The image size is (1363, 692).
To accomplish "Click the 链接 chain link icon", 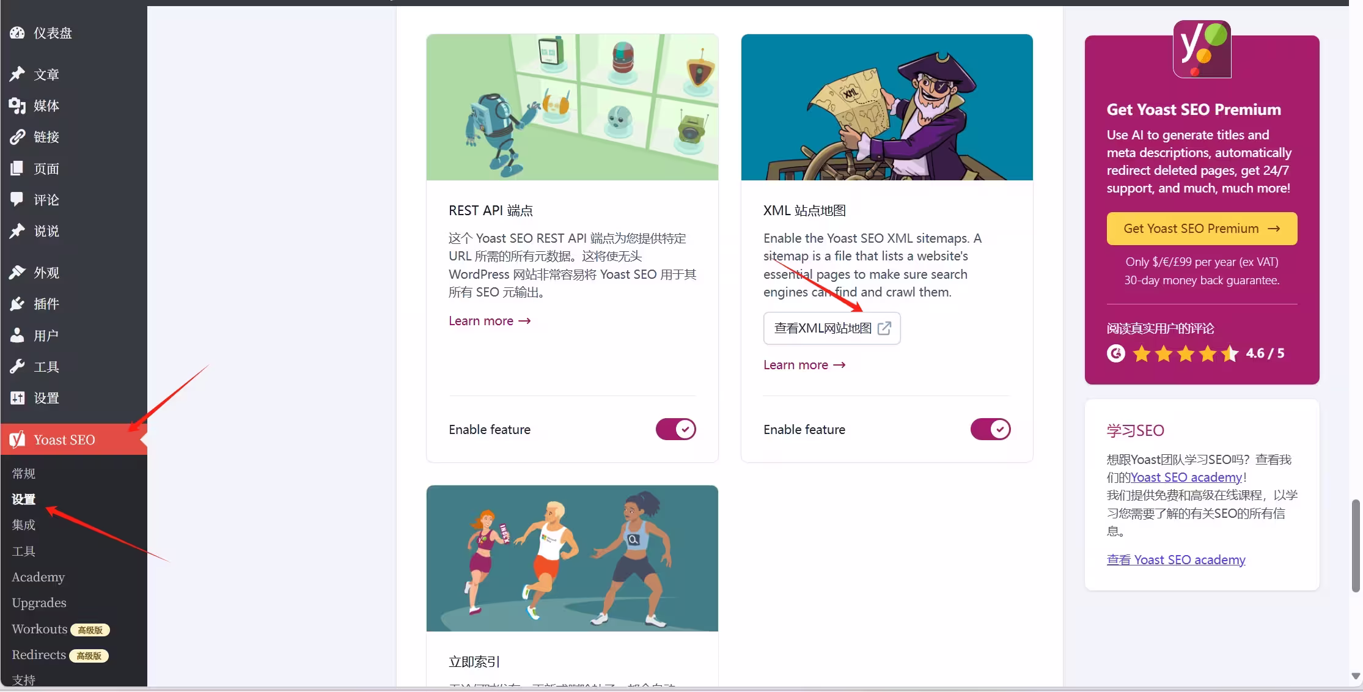I will click(17, 137).
